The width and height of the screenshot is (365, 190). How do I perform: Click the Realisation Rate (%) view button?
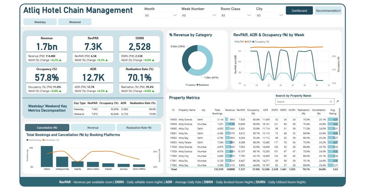coord(139,127)
